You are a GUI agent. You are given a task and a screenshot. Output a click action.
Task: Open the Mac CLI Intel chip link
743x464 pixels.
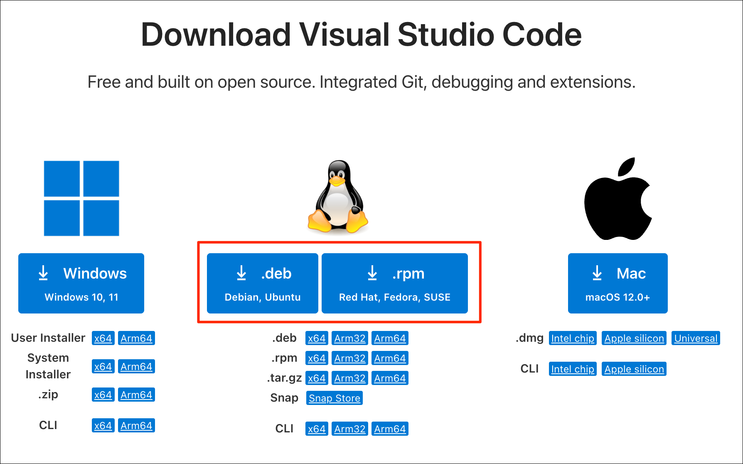click(x=573, y=369)
